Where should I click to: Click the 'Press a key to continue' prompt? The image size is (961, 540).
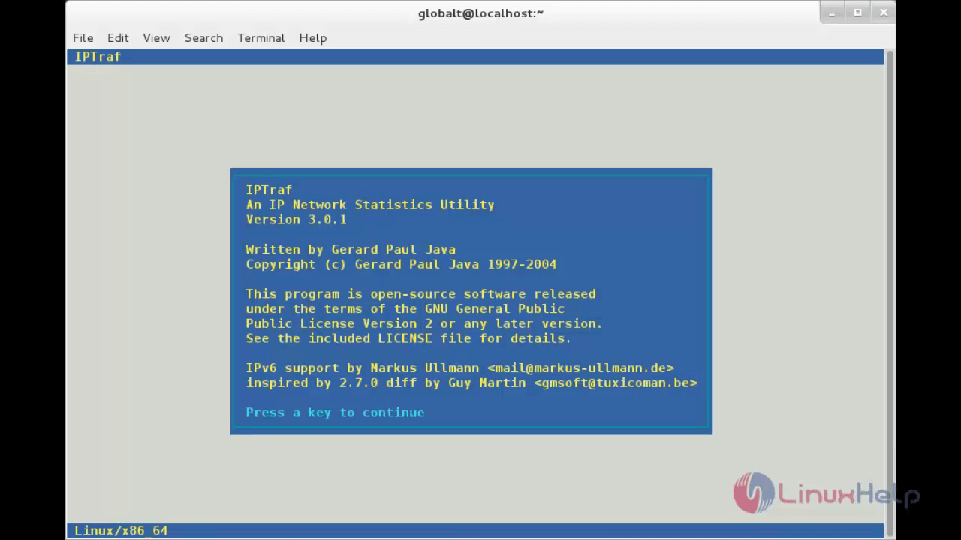coord(335,412)
